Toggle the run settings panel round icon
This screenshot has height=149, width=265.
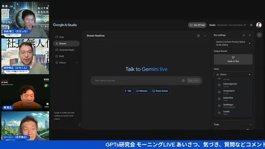[x=259, y=35]
